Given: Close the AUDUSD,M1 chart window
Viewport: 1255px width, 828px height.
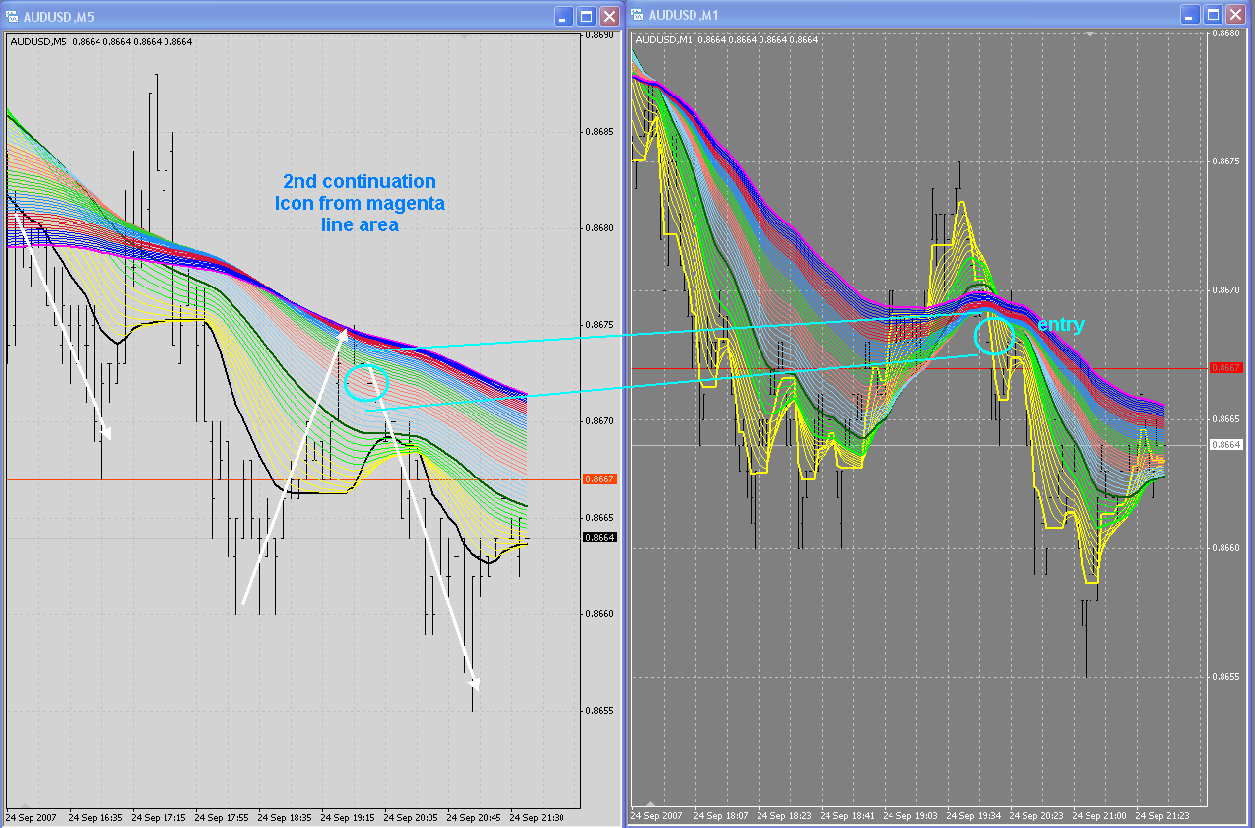Looking at the screenshot, I should (1236, 15).
